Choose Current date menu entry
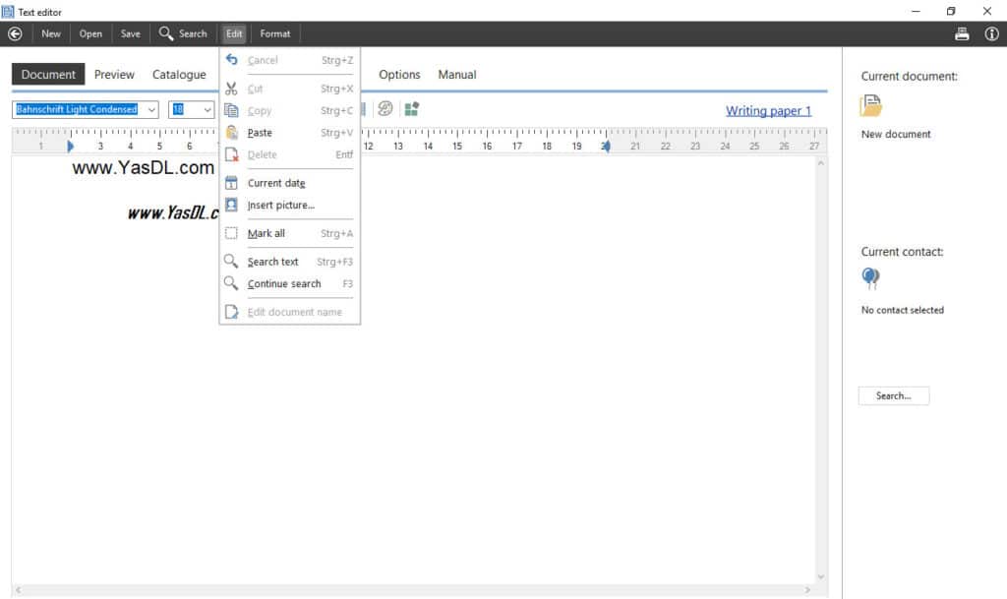Image resolution: width=1007 pixels, height=599 pixels. [x=290, y=183]
